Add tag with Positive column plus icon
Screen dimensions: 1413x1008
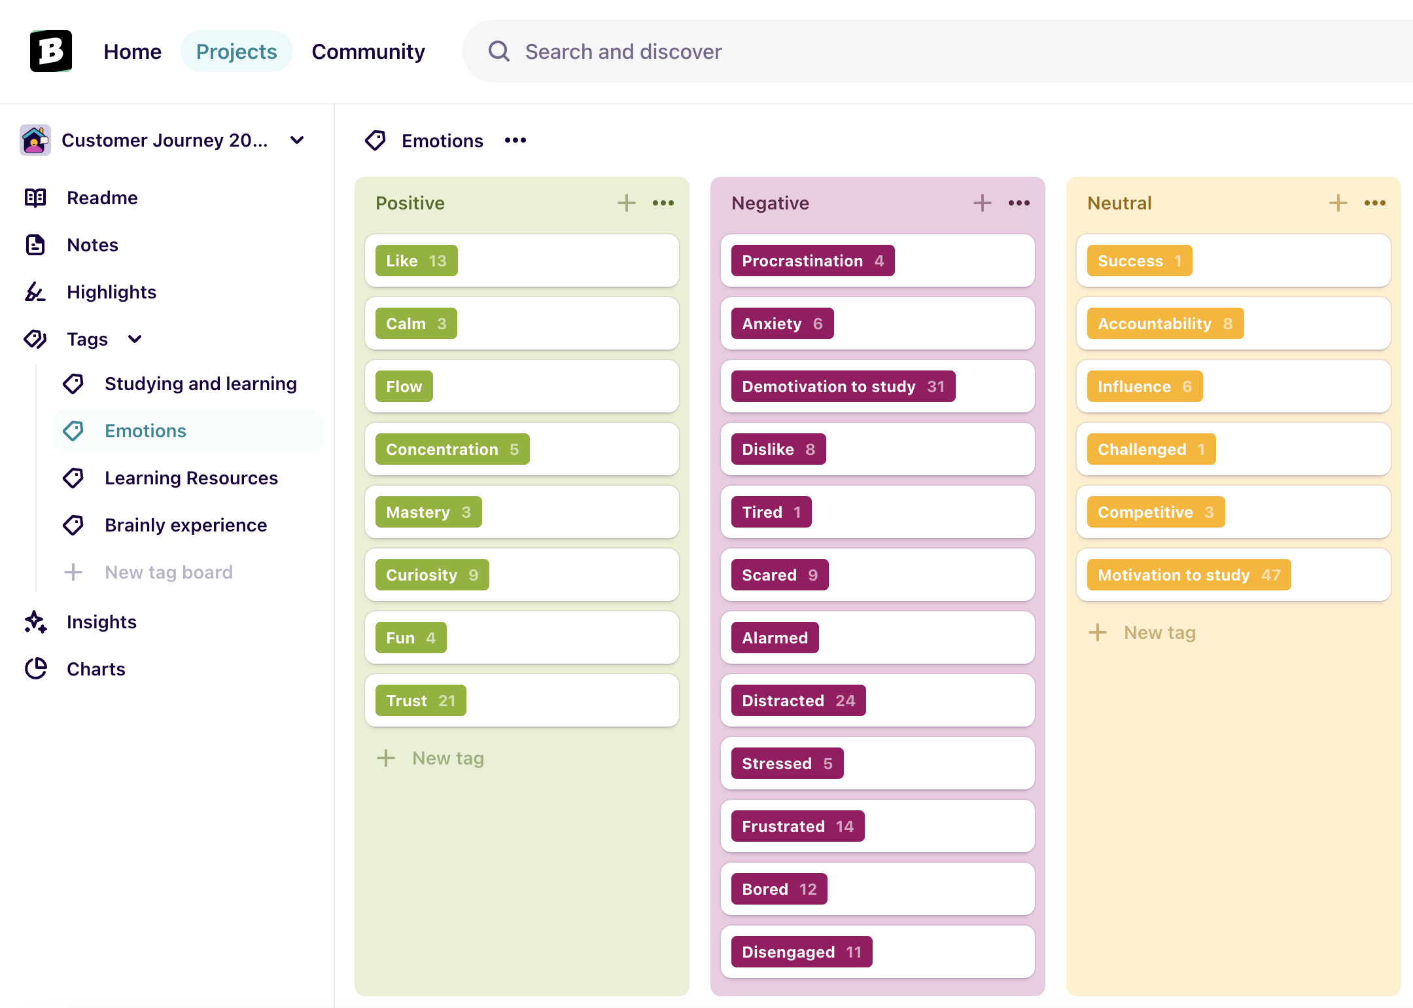pyautogui.click(x=627, y=203)
